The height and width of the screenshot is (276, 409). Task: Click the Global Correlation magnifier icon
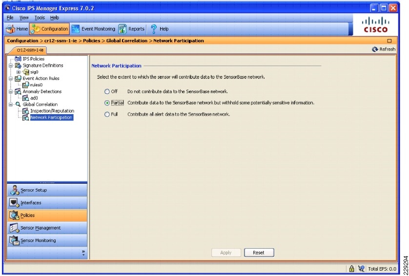click(18, 104)
